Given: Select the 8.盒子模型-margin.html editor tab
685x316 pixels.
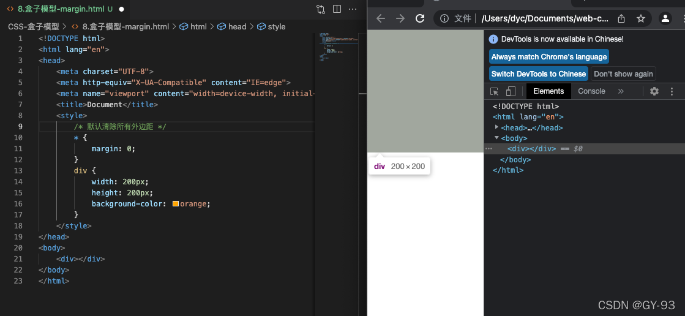Looking at the screenshot, I should pos(66,9).
